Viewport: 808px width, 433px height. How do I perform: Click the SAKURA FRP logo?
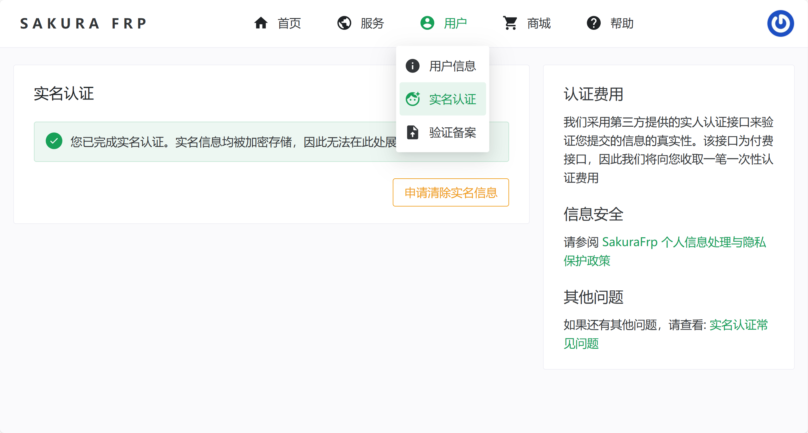83,23
